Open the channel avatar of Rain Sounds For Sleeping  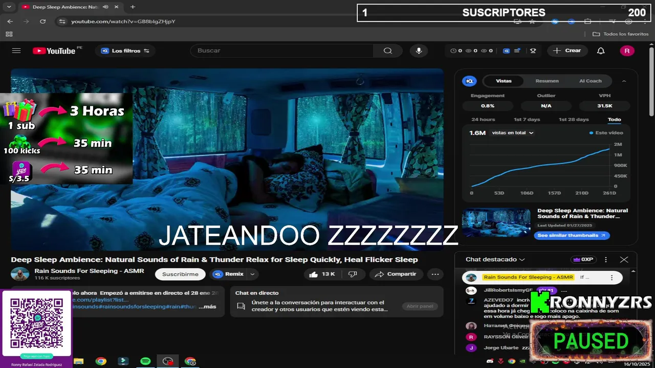click(20, 274)
